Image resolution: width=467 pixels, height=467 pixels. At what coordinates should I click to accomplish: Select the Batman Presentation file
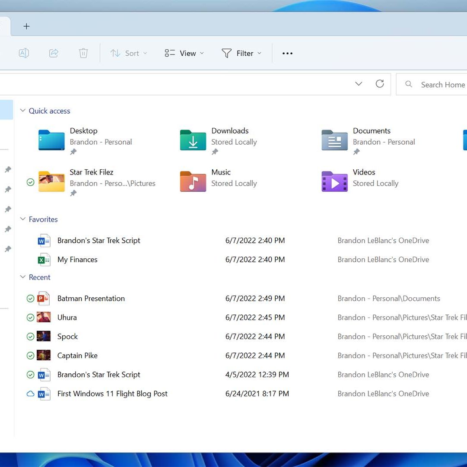91,299
